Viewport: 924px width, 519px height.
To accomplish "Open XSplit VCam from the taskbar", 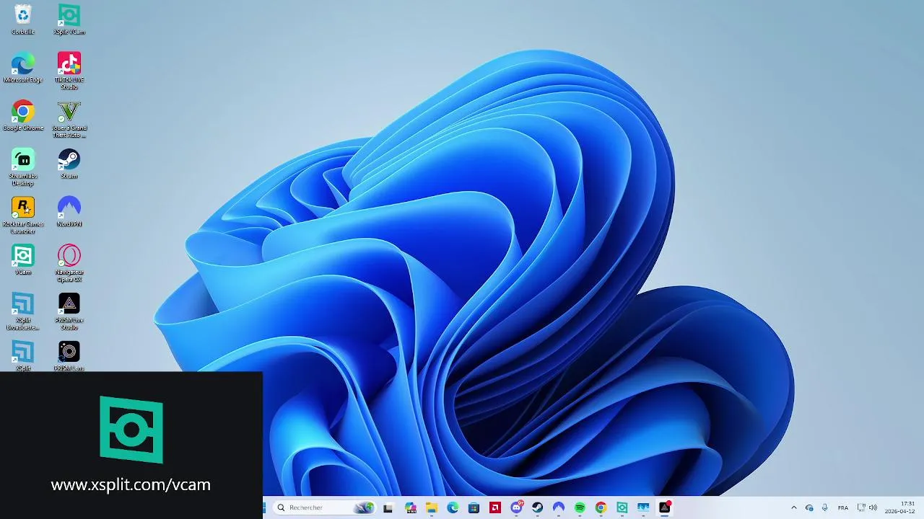I will (622, 507).
